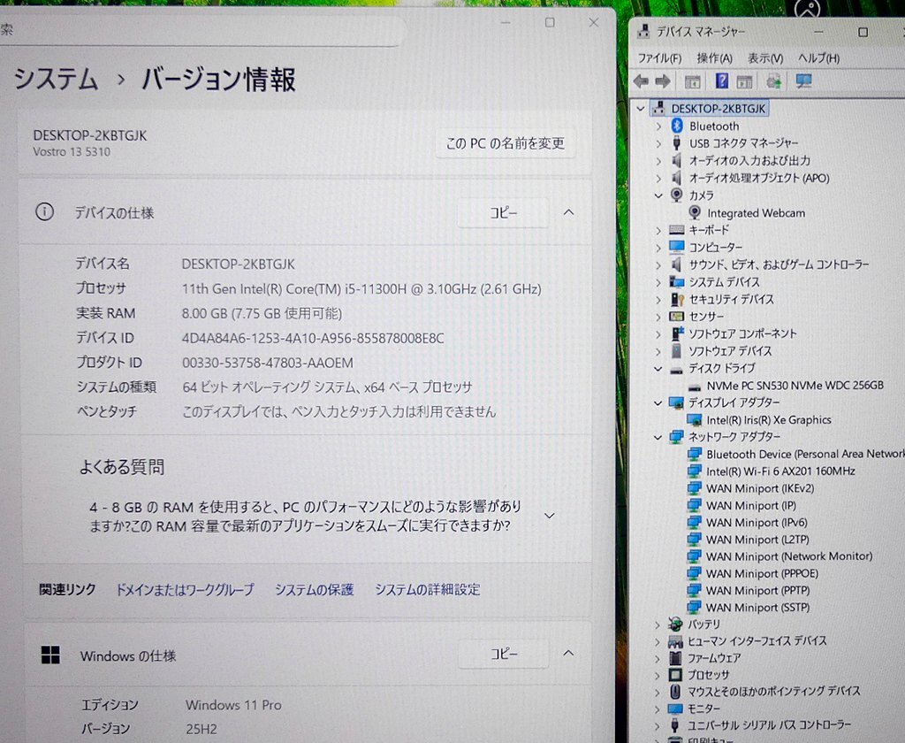Click the セキュリティ デバイス category icon

coord(677,299)
